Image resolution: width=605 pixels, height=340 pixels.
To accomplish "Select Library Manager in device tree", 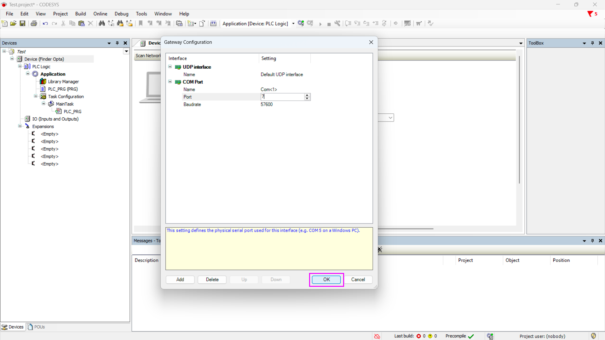I will (63, 82).
